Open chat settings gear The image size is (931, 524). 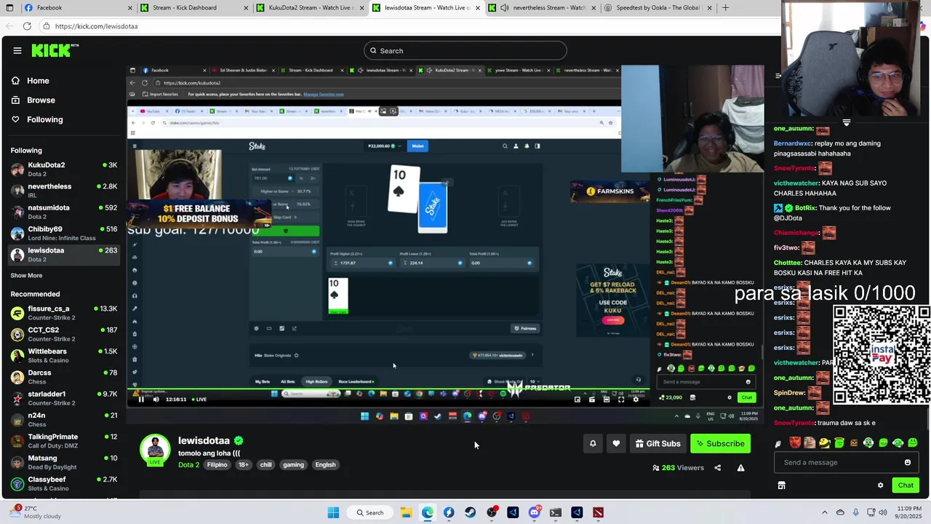[880, 485]
